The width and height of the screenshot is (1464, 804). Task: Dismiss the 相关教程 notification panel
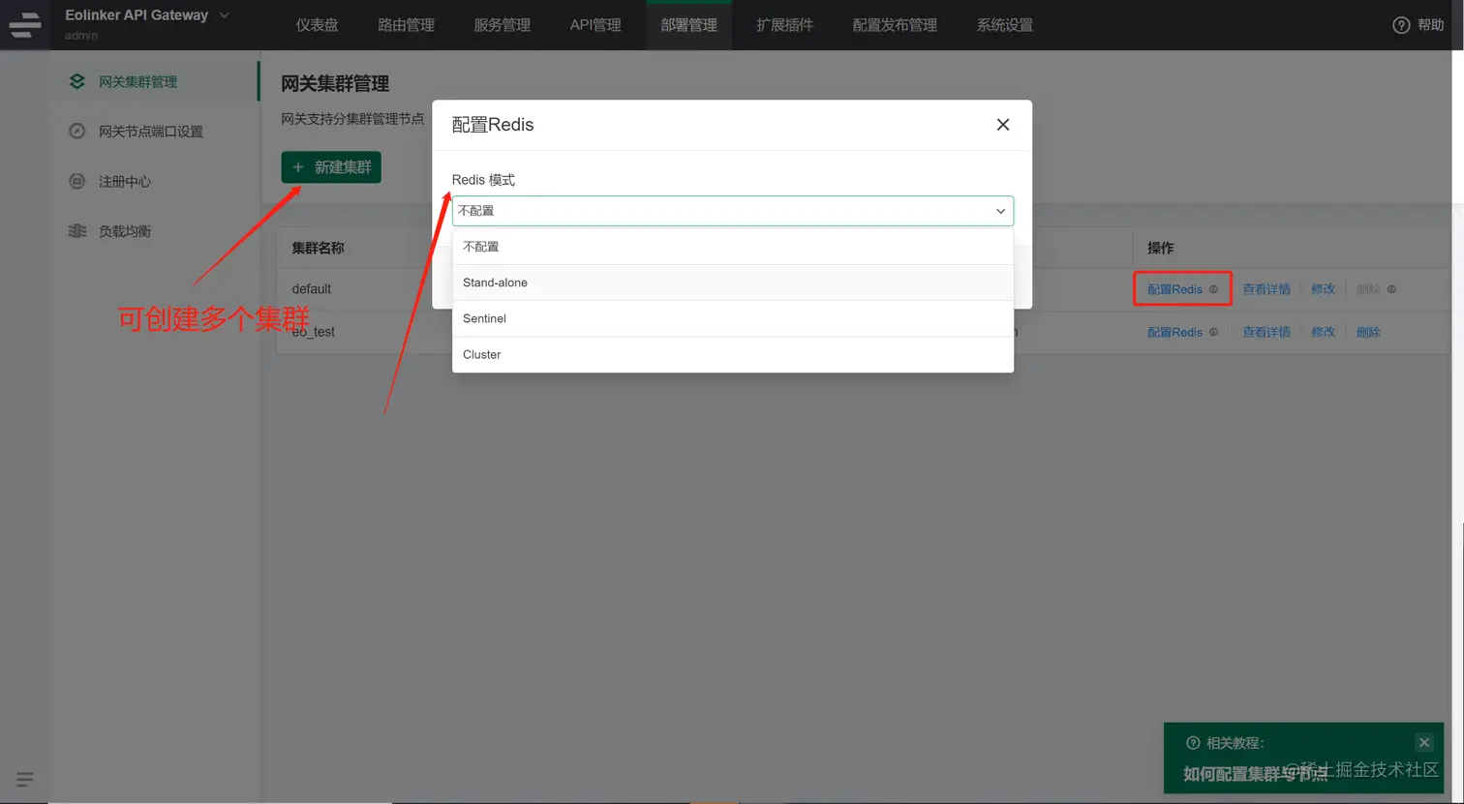[x=1424, y=742]
